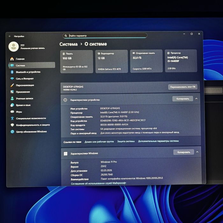Minimize the Settings window
This screenshot has width=223, height=223.
184,34
